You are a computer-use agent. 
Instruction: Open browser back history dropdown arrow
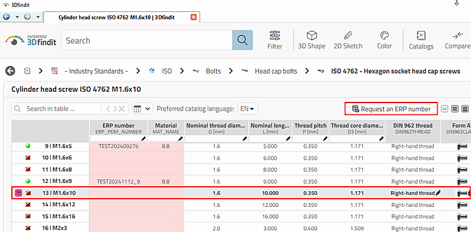tap(17, 17)
